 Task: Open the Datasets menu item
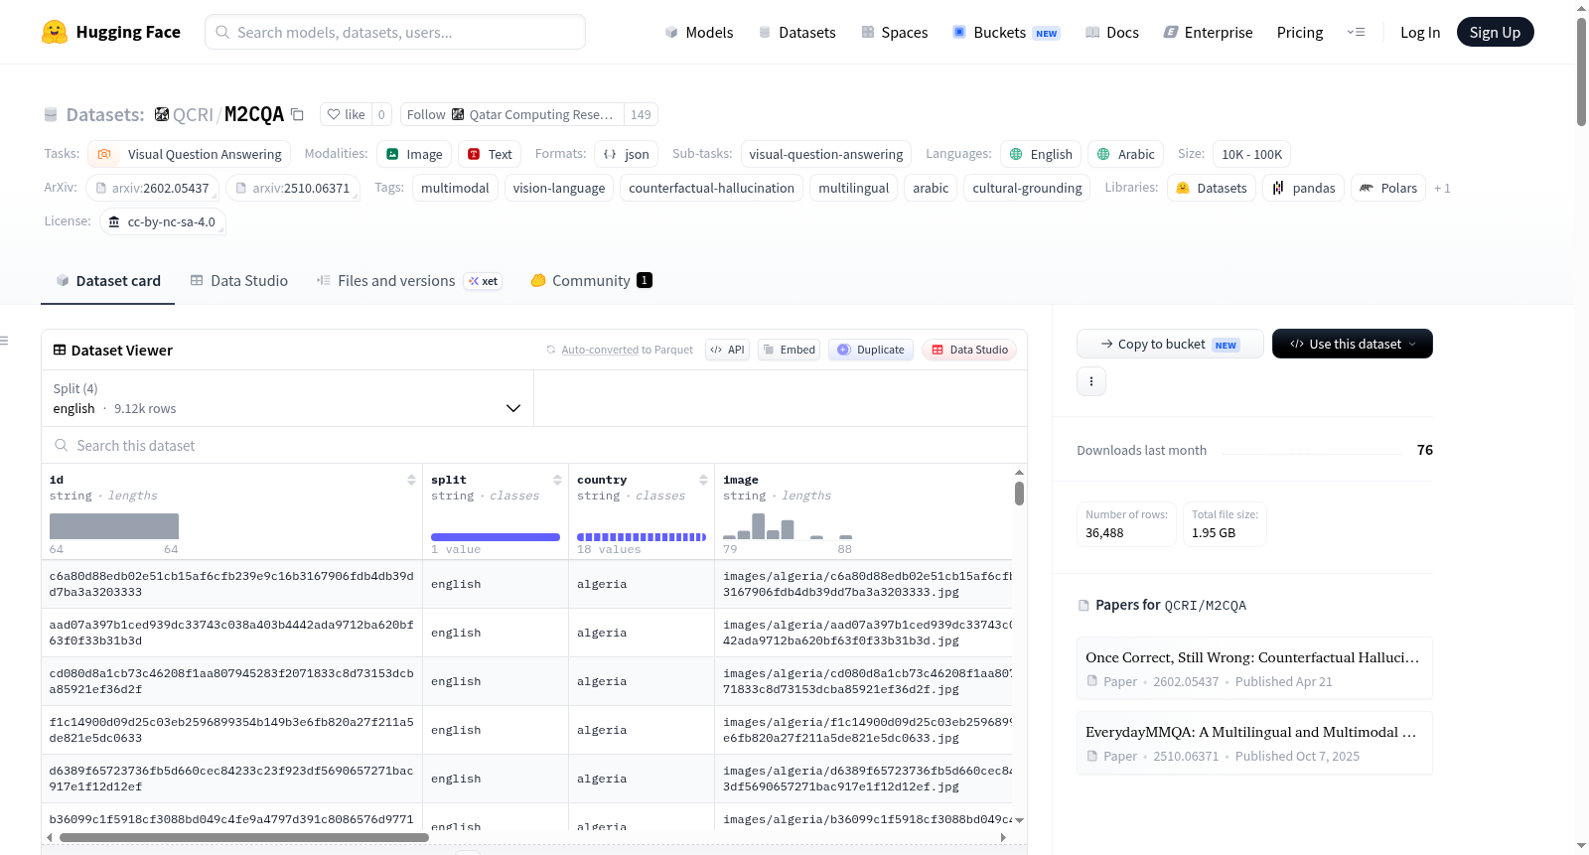797,32
